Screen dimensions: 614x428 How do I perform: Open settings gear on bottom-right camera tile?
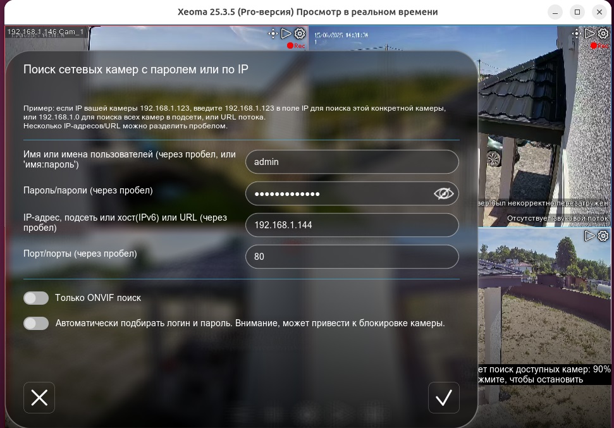(602, 235)
